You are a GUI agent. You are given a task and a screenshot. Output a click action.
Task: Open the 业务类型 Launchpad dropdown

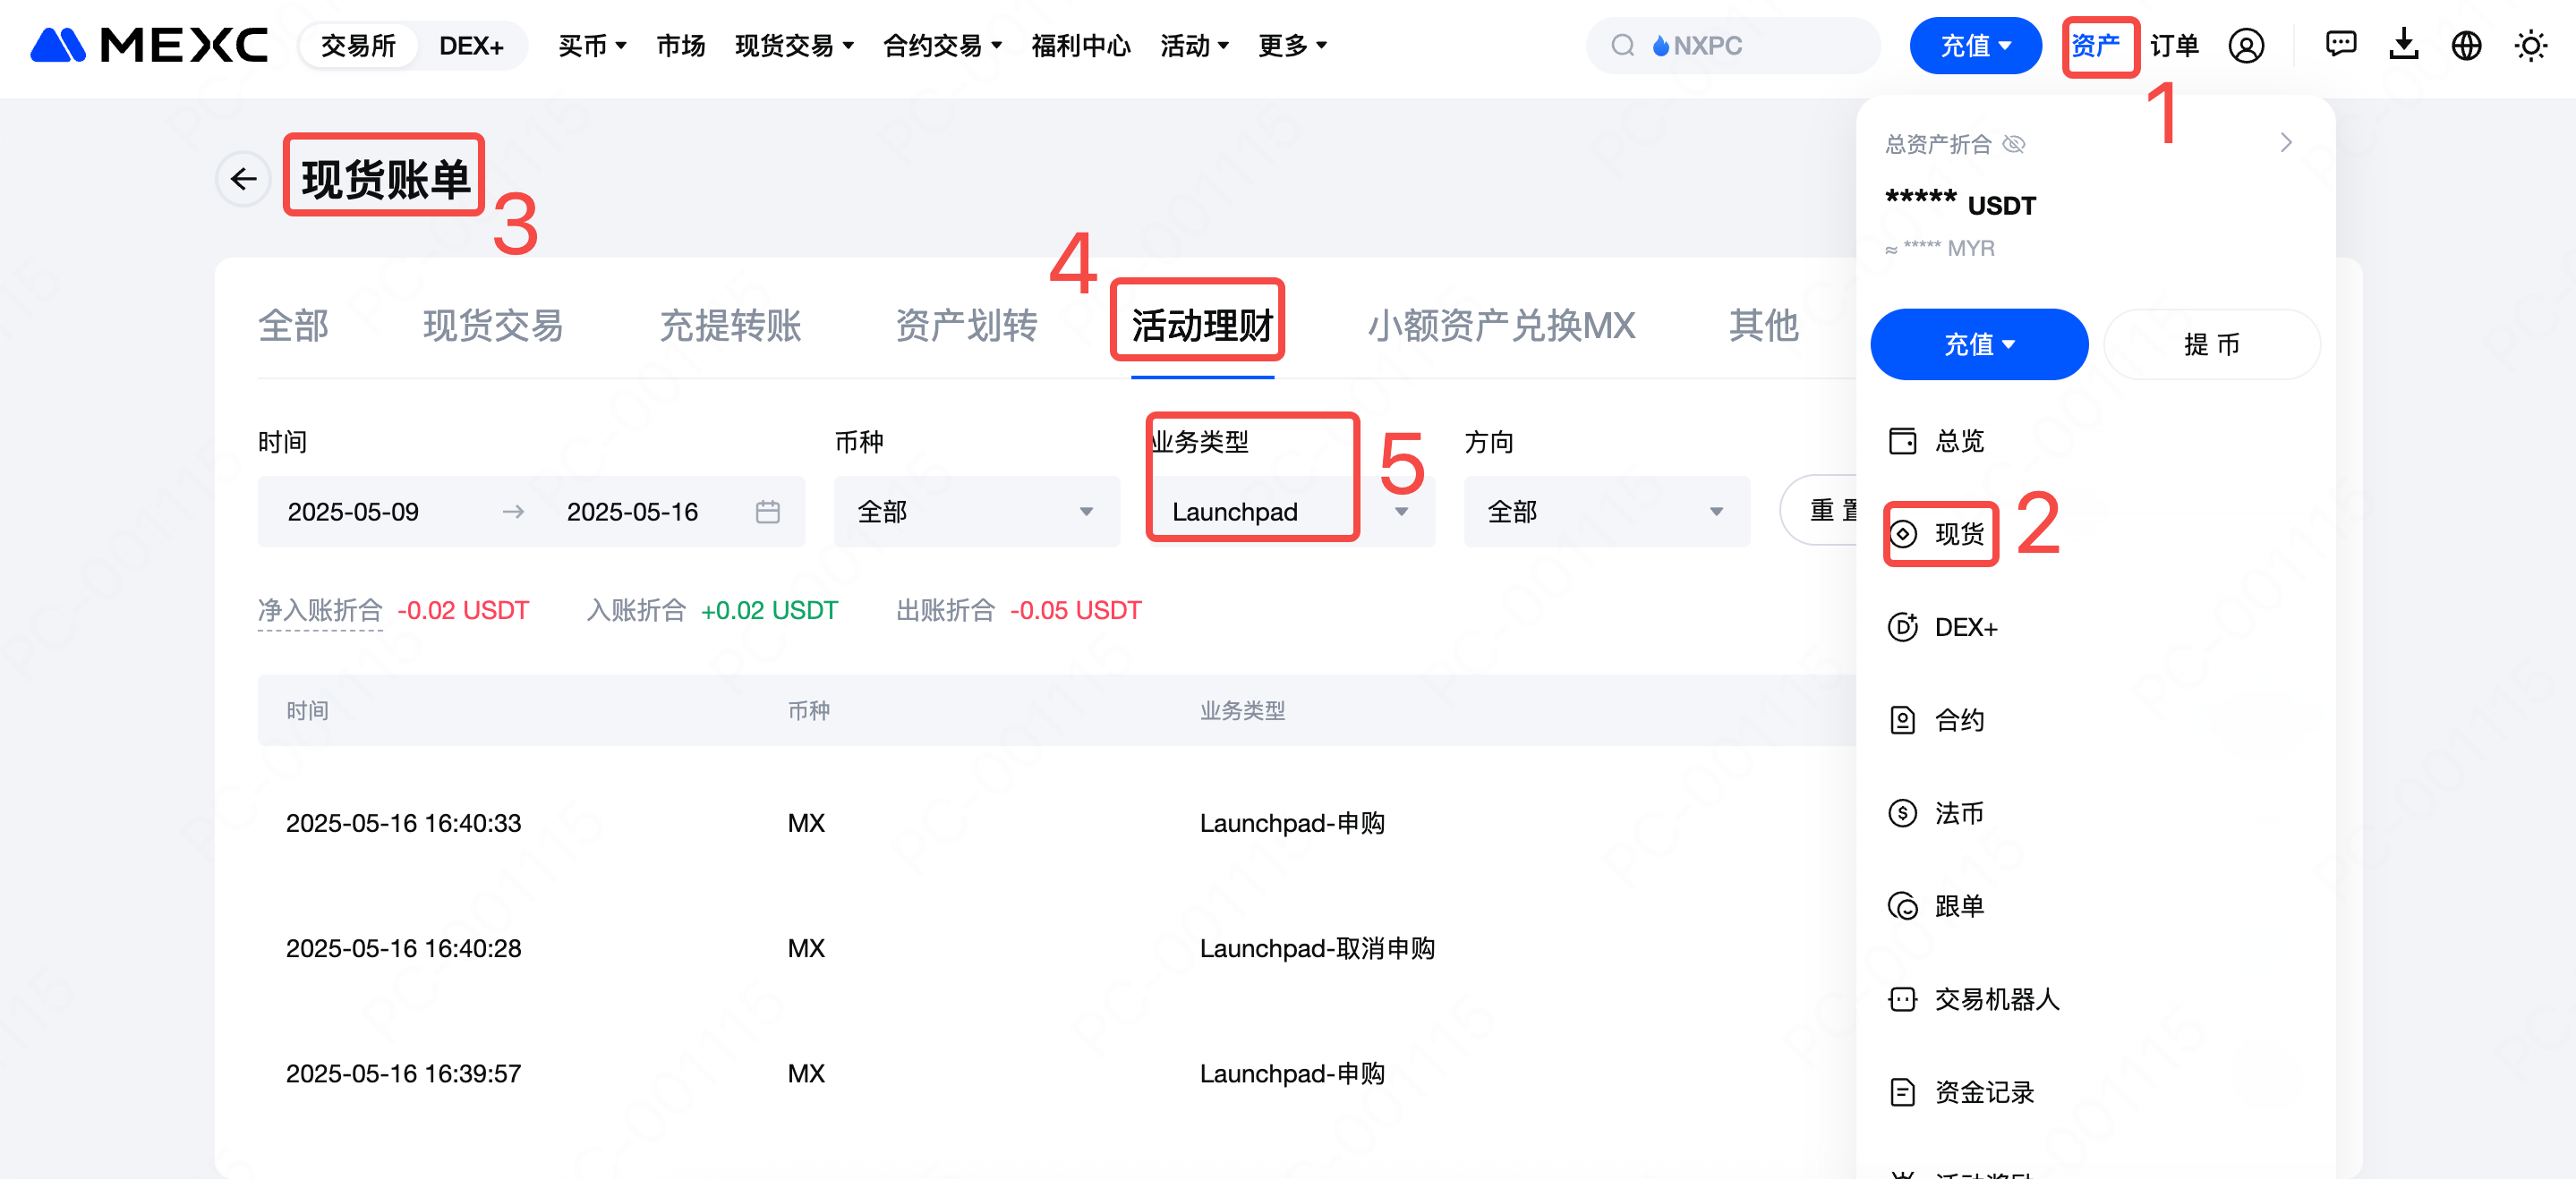1290,512
